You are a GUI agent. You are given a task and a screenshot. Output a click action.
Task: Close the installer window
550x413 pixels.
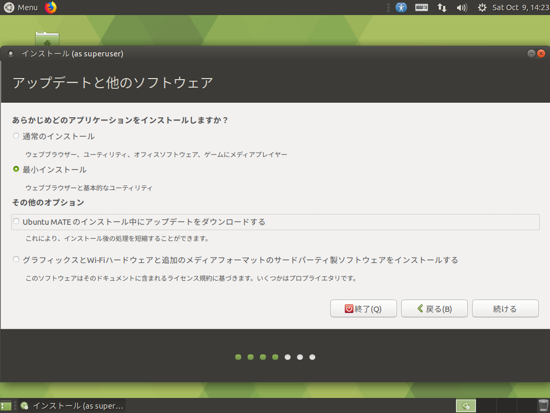pyautogui.click(x=541, y=53)
